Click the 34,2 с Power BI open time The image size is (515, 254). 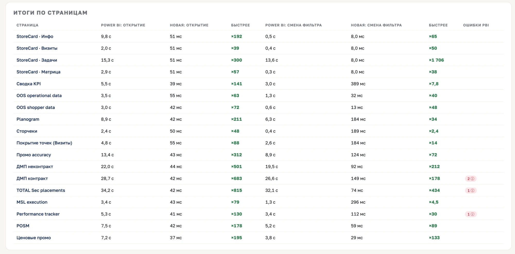pos(107,190)
